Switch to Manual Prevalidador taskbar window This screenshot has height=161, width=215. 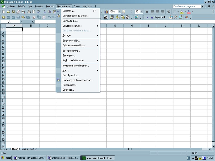click(29, 158)
